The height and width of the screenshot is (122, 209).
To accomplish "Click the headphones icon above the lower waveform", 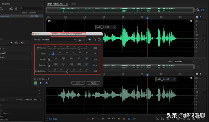I will 197,74.
